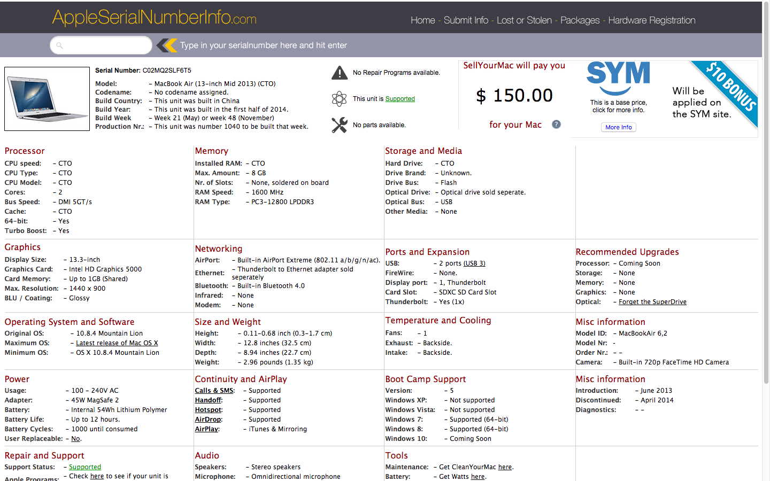
Task: Open the Calls & SMS link
Action: [214, 391]
